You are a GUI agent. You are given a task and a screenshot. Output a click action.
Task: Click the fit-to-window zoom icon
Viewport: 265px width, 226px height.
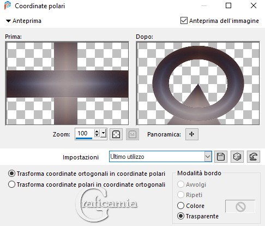coord(116,134)
